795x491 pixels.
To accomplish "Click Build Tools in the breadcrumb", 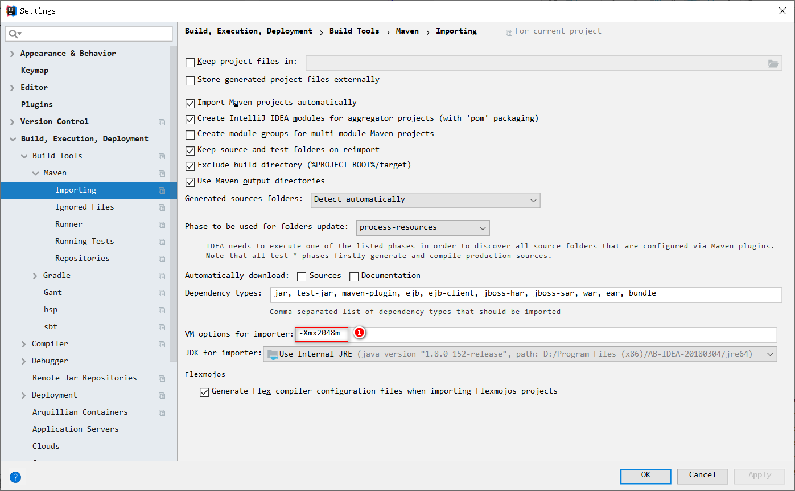I will (x=355, y=31).
